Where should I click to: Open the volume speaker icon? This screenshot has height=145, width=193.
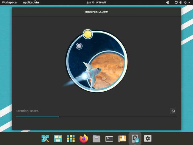click(181, 2)
